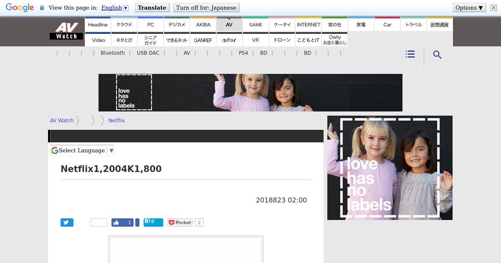
Task: Save the article to Pocket
Action: pyautogui.click(x=180, y=223)
